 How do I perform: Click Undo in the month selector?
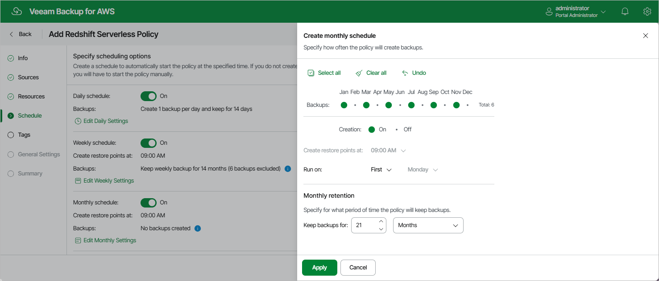point(414,73)
